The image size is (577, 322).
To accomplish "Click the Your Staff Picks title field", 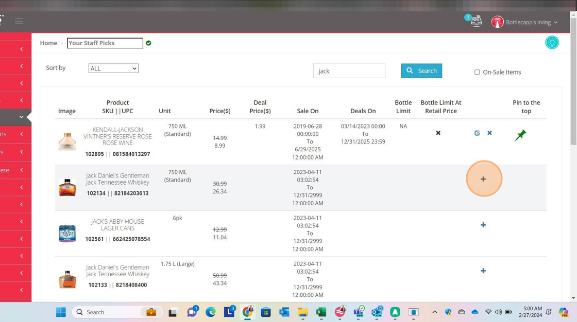I will point(105,43).
